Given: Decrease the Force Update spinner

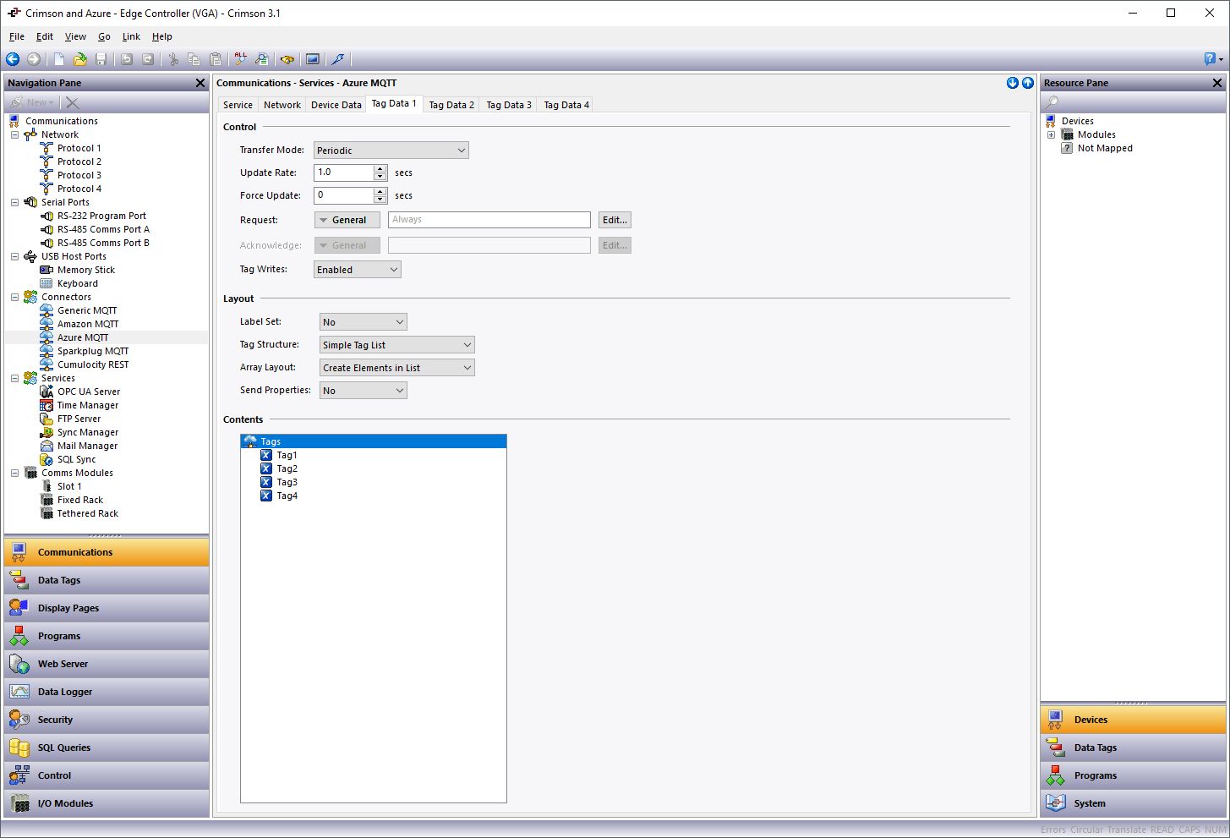Looking at the screenshot, I should click(380, 200).
